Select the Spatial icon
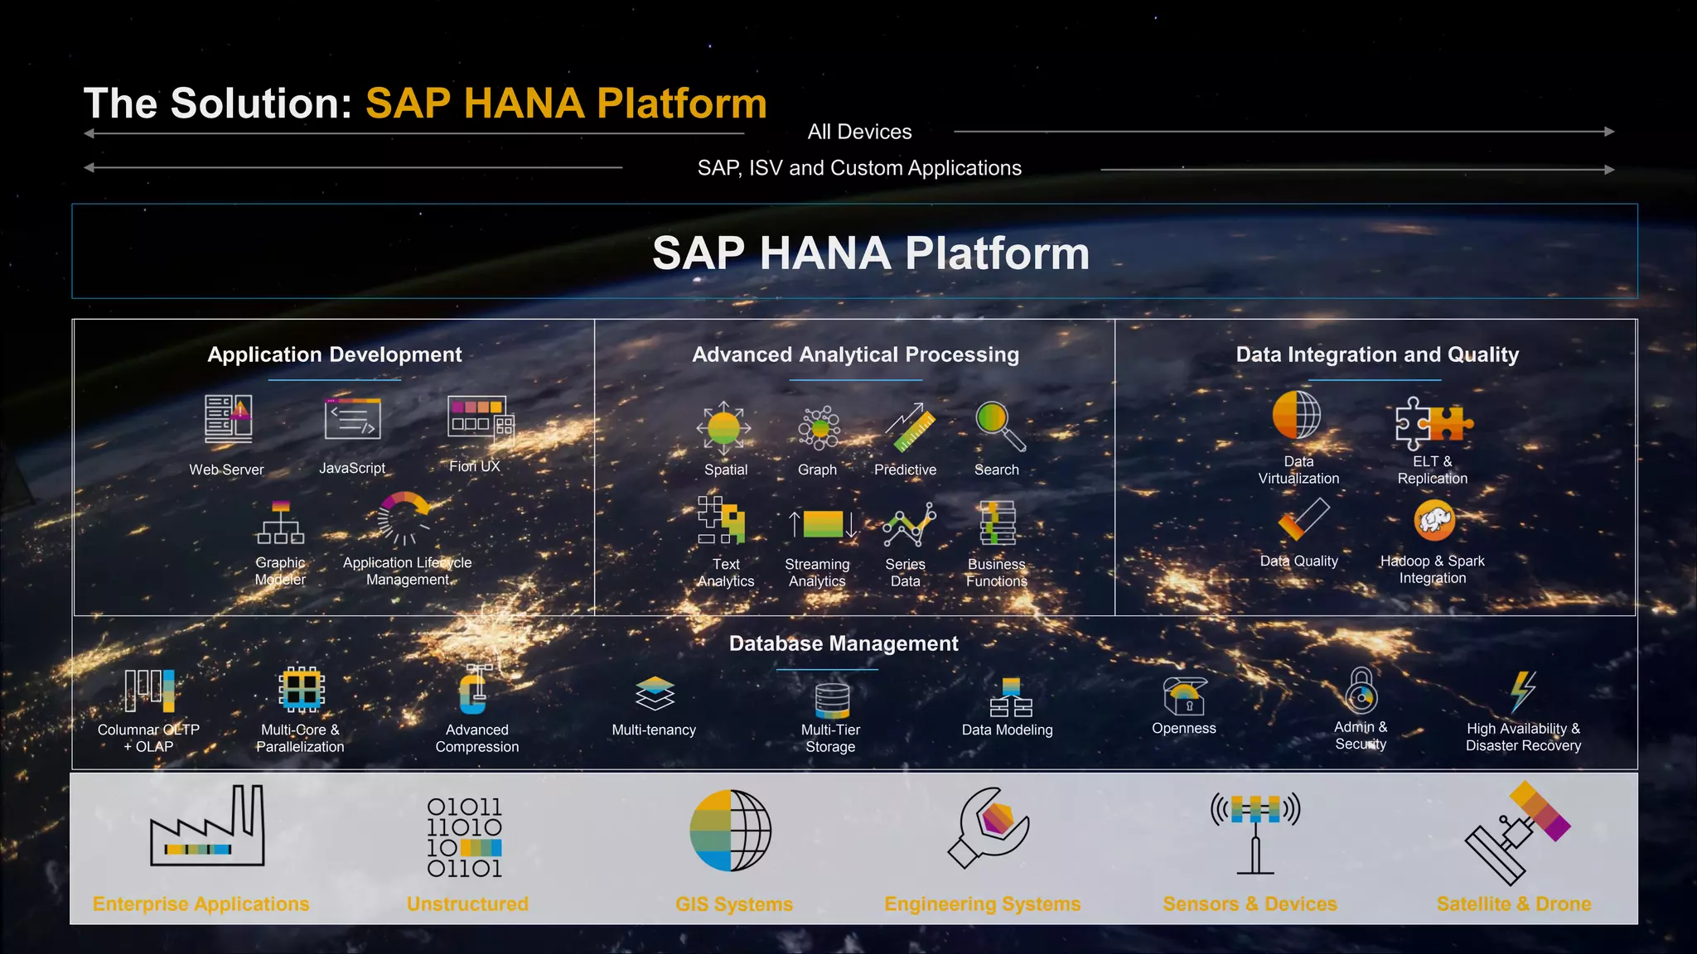The width and height of the screenshot is (1697, 954). (723, 428)
